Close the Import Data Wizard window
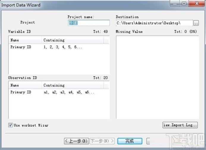The image size is (206, 150). point(196,3)
